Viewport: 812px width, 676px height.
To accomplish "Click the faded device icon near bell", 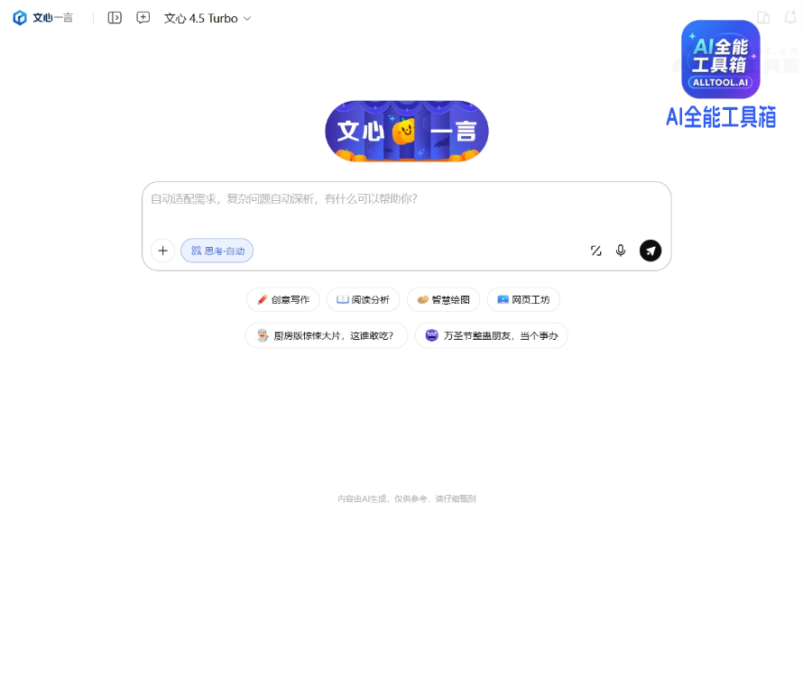I will pyautogui.click(x=763, y=18).
